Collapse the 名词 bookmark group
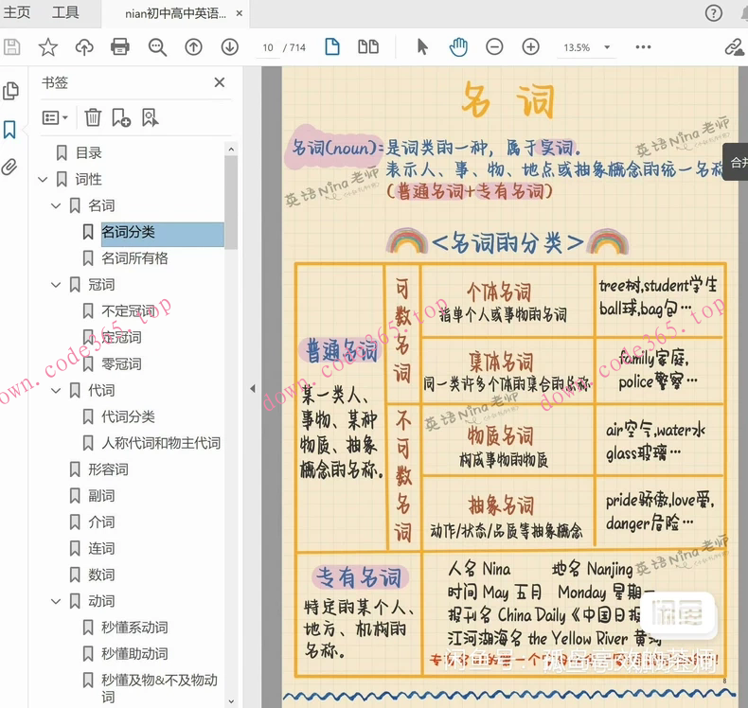Viewport: 748px width, 708px height. point(56,206)
